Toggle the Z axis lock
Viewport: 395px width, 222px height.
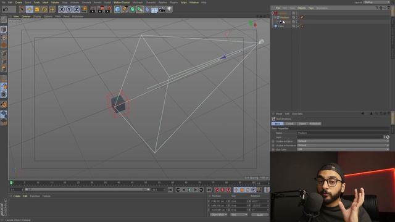[x=77, y=9]
